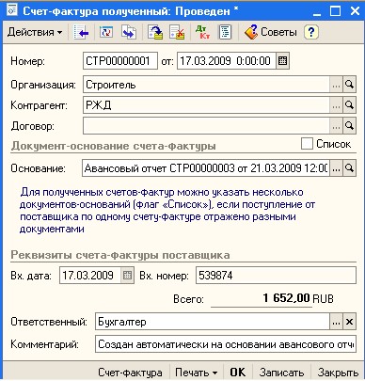Image resolution: width=365 pixels, height=381 pixels.
Task: Click the Организация field with Строитель
Action: pyautogui.click(x=206, y=85)
